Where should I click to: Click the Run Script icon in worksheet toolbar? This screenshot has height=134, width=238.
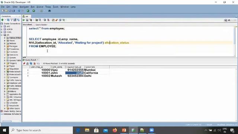tap(27, 20)
